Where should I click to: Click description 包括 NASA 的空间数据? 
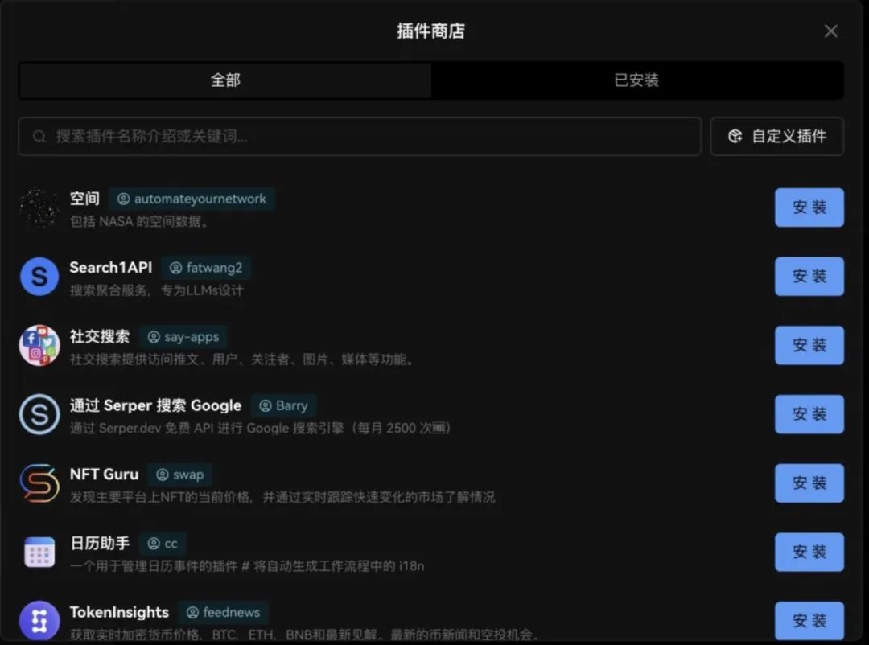click(x=139, y=222)
